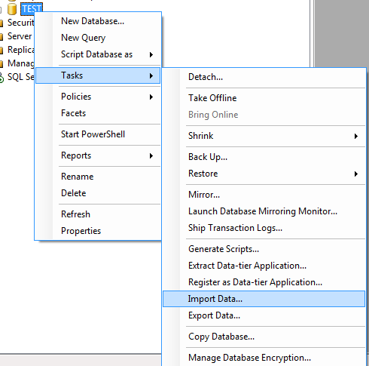Click the SQL Server Agent icon

2,78
